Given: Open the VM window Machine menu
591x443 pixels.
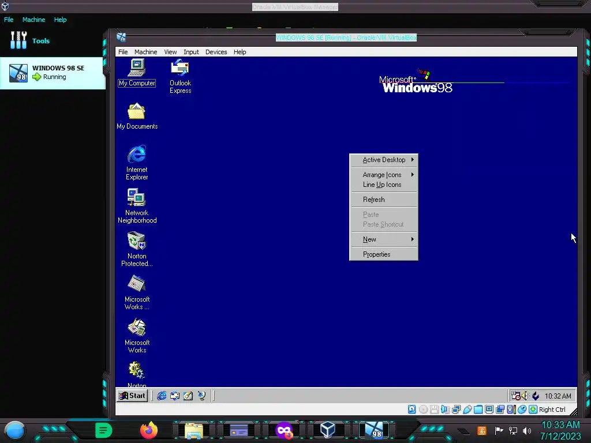Looking at the screenshot, I should (146, 52).
